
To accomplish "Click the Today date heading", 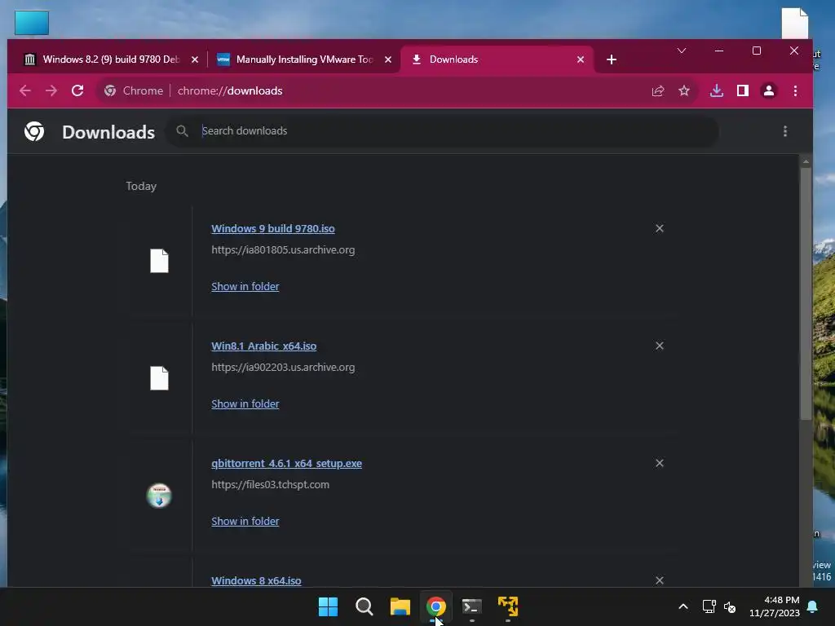I will tap(141, 186).
